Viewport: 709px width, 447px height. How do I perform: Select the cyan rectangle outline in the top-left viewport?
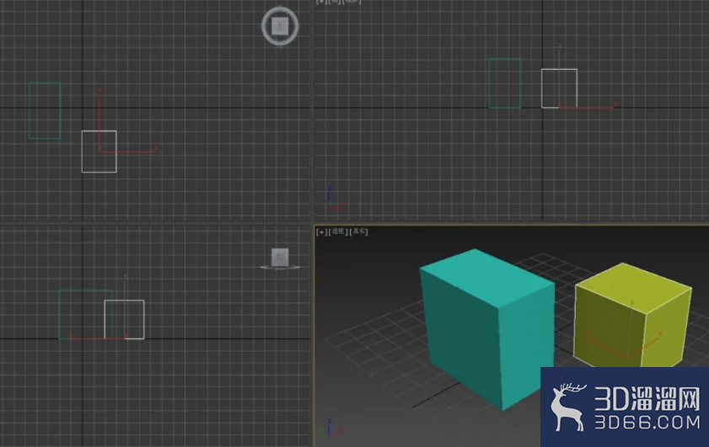point(45,110)
